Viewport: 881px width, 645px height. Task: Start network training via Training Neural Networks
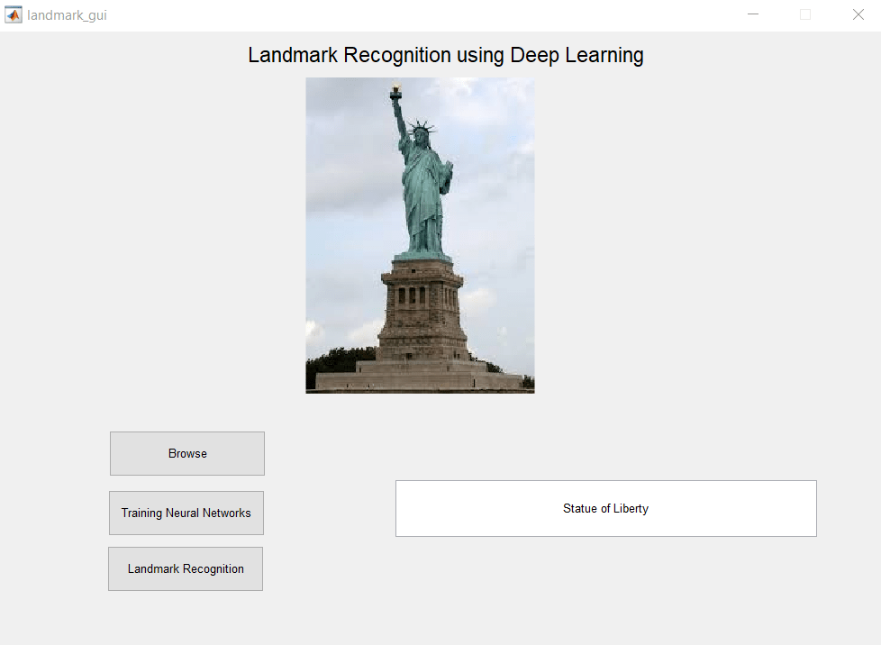(x=186, y=513)
